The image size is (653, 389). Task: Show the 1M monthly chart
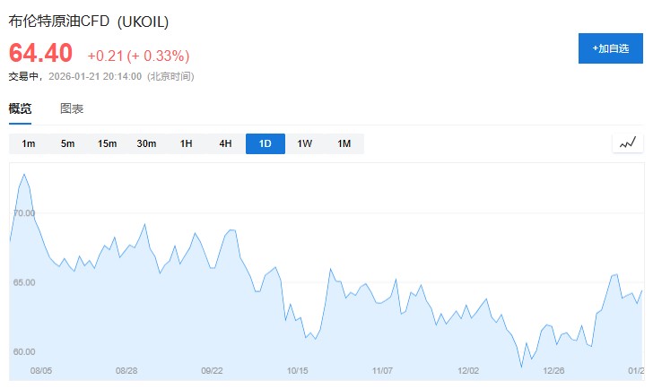pyautogui.click(x=344, y=143)
